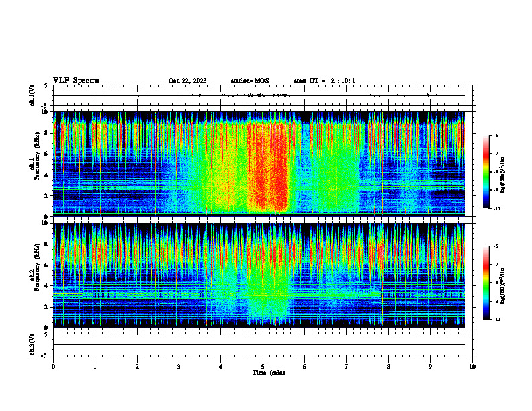
Task: Click the "10" tick on Time axis
Action: click(x=472, y=367)
